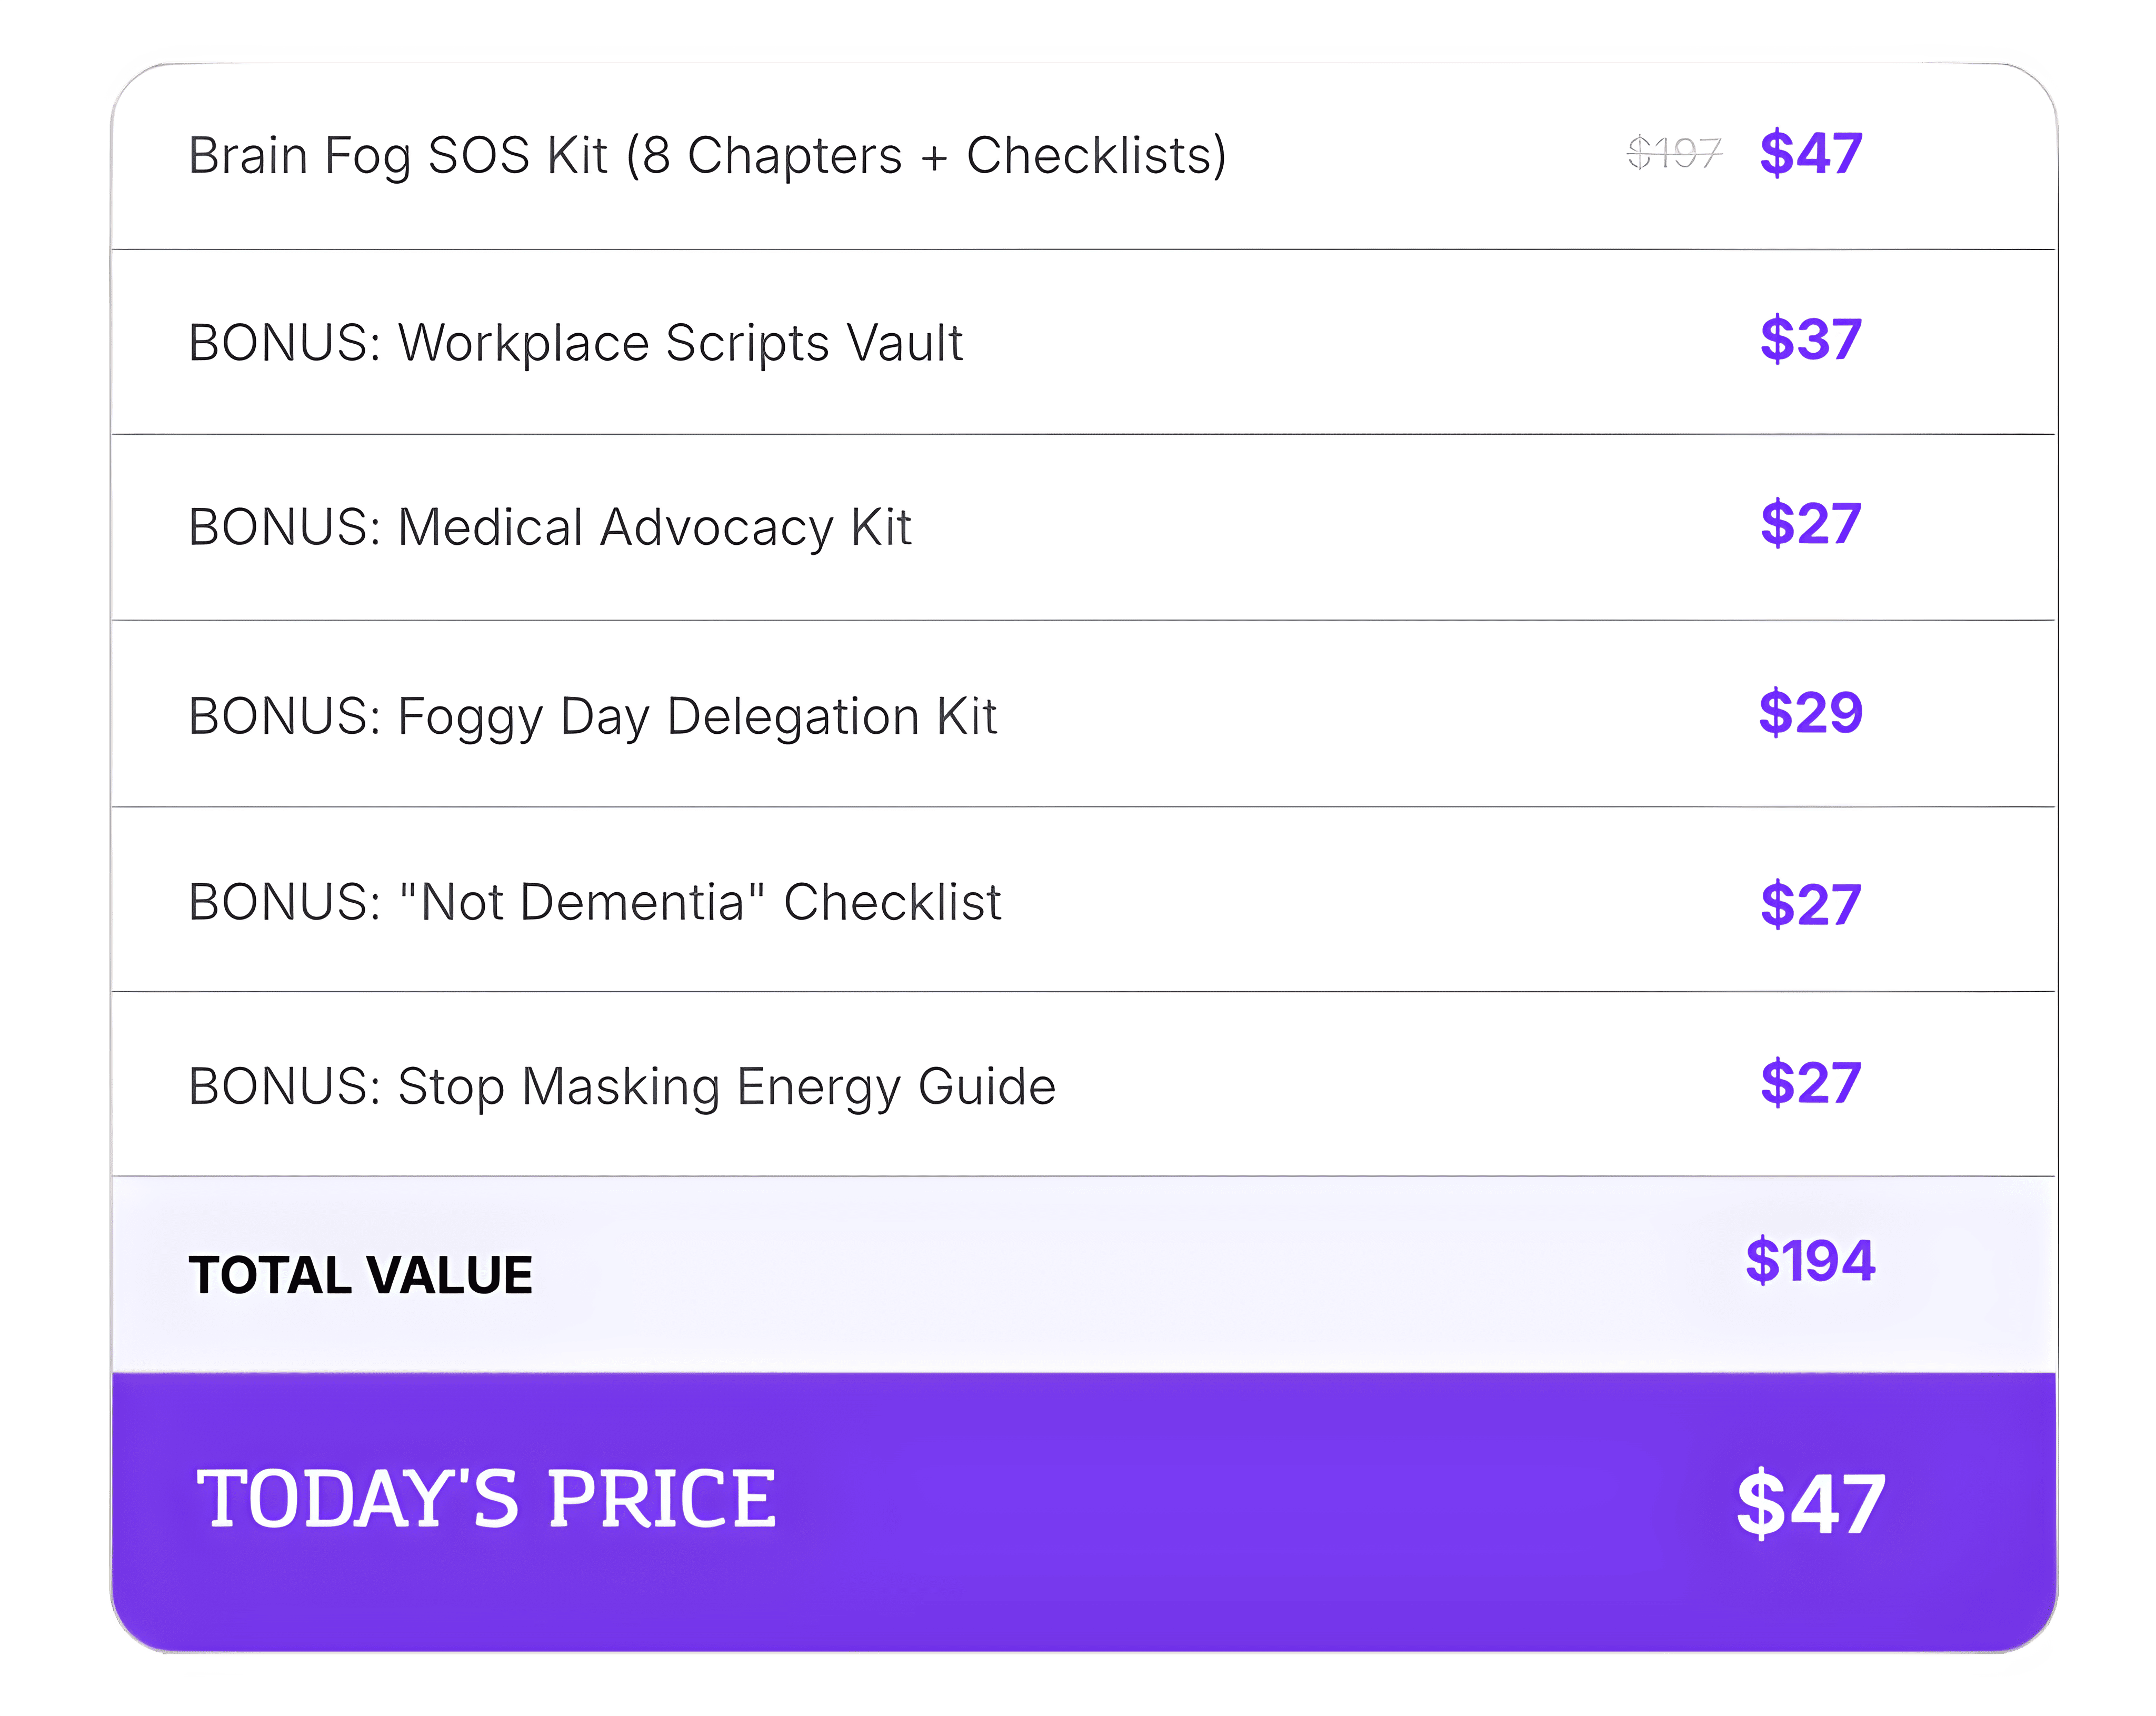Click the $27 price for "Not Dementia" Checklist
The height and width of the screenshot is (1716, 2156).
1810,905
